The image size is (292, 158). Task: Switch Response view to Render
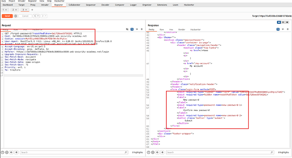click(182, 30)
